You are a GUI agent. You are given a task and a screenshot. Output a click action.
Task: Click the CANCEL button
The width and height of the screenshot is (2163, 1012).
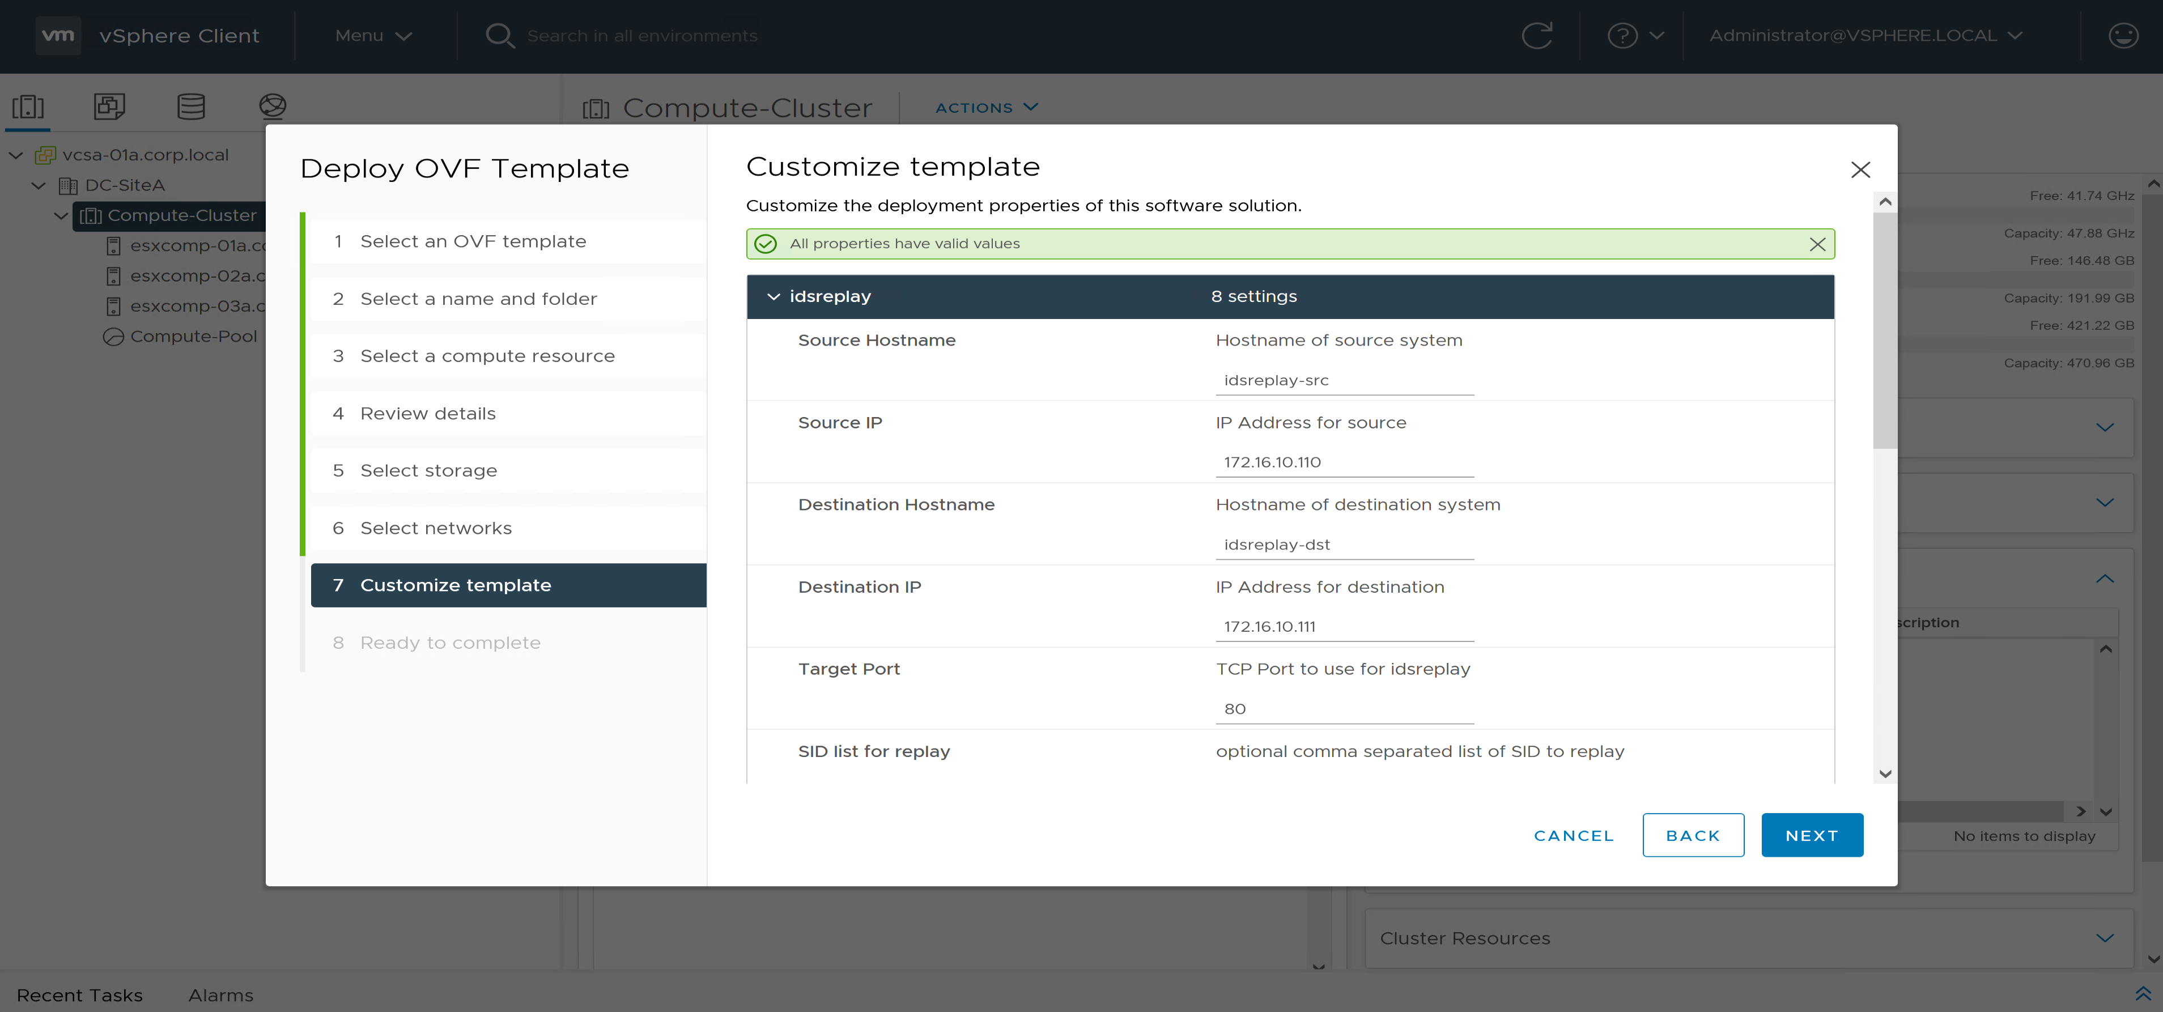(x=1574, y=836)
